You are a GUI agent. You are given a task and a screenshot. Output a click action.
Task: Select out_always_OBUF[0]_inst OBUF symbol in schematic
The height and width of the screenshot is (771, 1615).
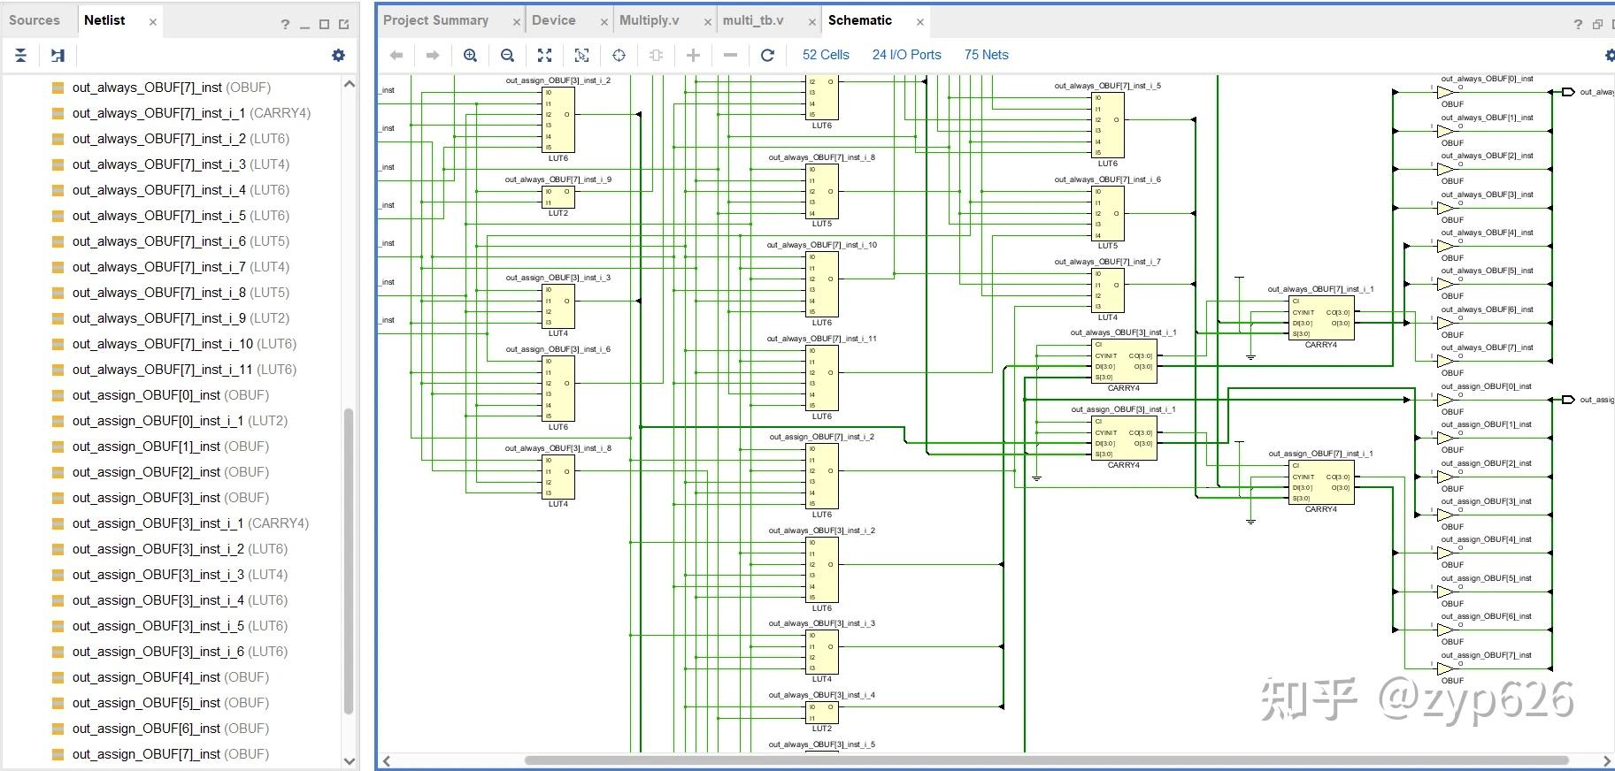pos(1446,92)
